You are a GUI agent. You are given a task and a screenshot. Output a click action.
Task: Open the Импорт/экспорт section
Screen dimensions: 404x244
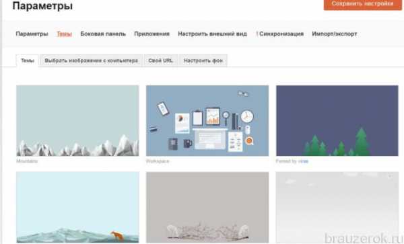[x=335, y=34]
